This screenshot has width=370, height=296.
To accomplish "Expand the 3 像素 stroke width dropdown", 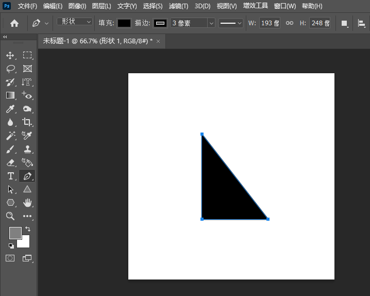I will click(x=211, y=23).
